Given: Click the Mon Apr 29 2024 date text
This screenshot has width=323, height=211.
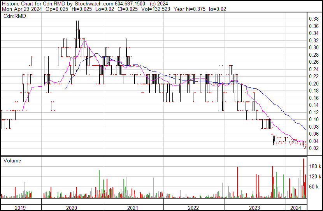Looking at the screenshot, I should (x=22, y=9).
